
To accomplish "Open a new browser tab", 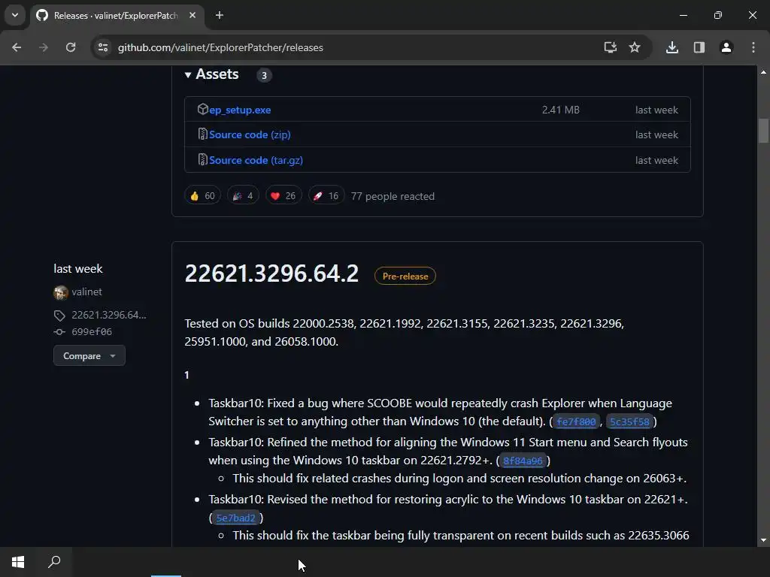I will (x=220, y=15).
